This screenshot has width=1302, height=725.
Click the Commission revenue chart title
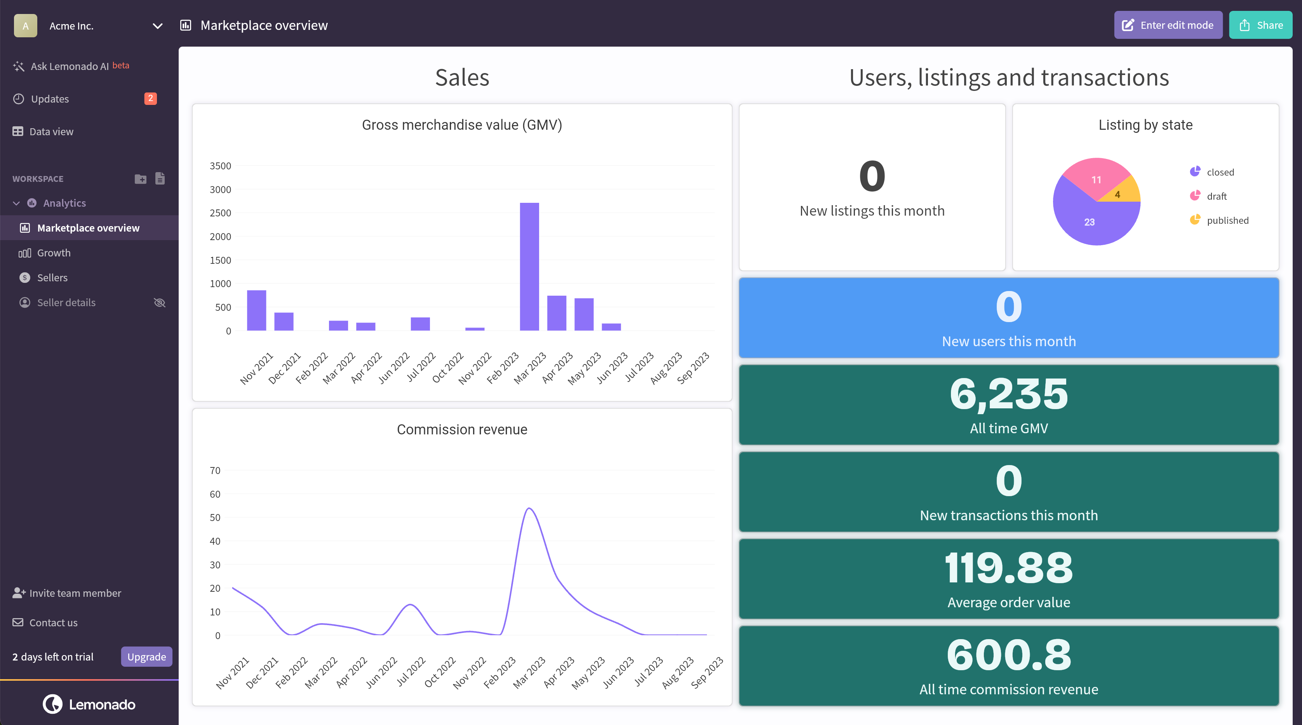coord(462,429)
